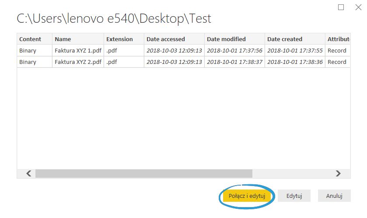Click Binary in the first row
The height and width of the screenshot is (218, 367).
coord(28,50)
